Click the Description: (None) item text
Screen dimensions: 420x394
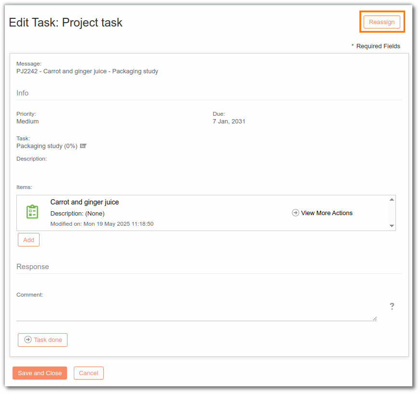tap(78, 214)
